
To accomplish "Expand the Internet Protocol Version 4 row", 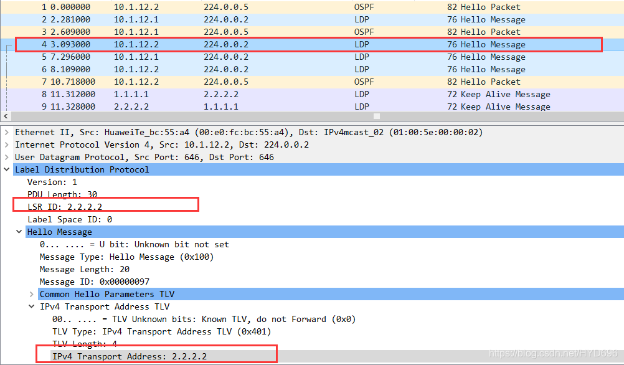I will click(6, 145).
